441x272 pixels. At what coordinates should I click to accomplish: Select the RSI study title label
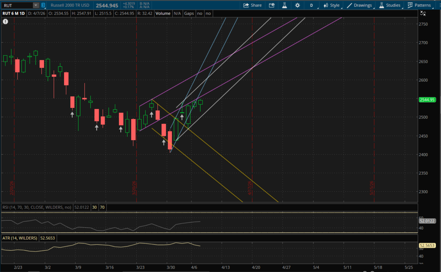[37, 207]
